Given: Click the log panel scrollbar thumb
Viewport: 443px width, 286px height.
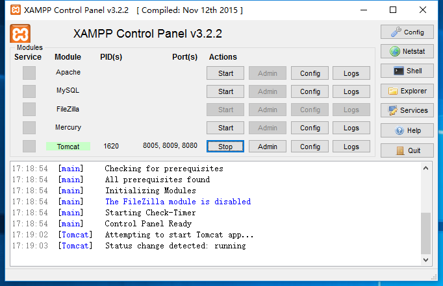Looking at the screenshot, I should (425, 233).
